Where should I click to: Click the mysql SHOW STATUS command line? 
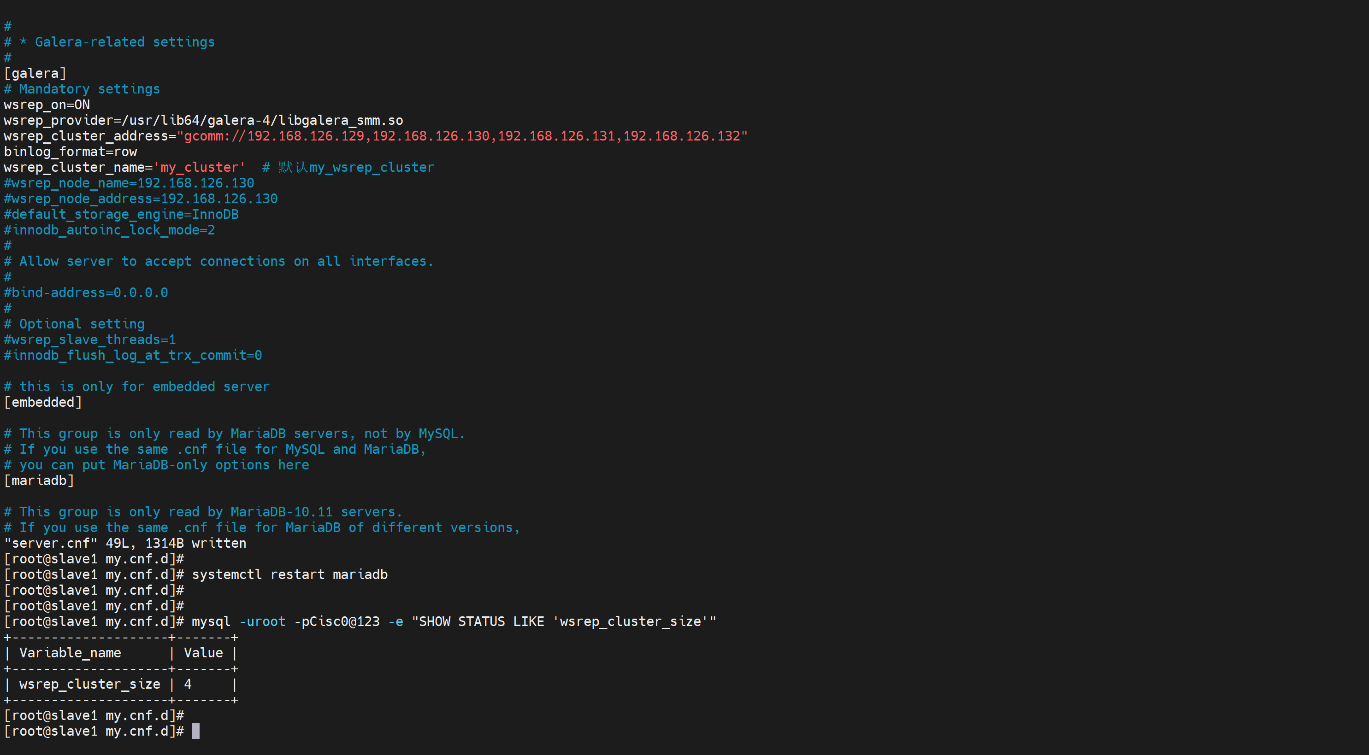pyautogui.click(x=453, y=622)
